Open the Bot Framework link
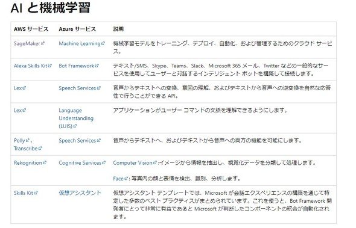Screen dimensions: 356x228 coord(78,66)
